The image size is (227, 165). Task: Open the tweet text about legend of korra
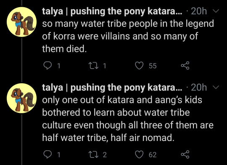pos(128,36)
